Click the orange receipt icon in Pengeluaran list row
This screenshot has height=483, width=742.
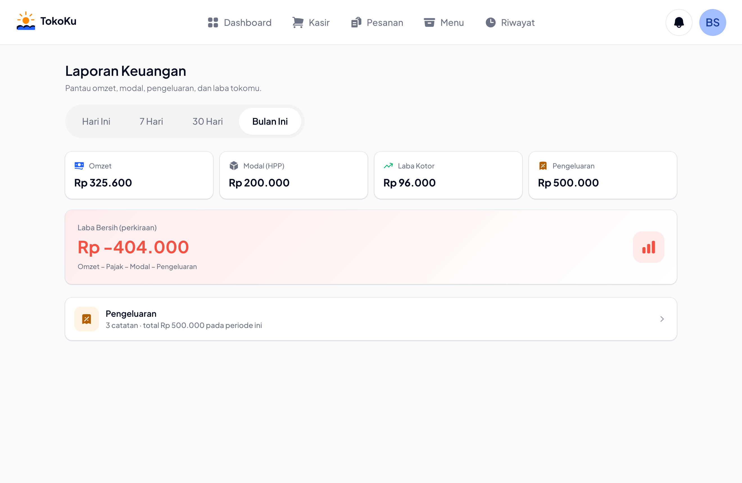pyautogui.click(x=87, y=319)
